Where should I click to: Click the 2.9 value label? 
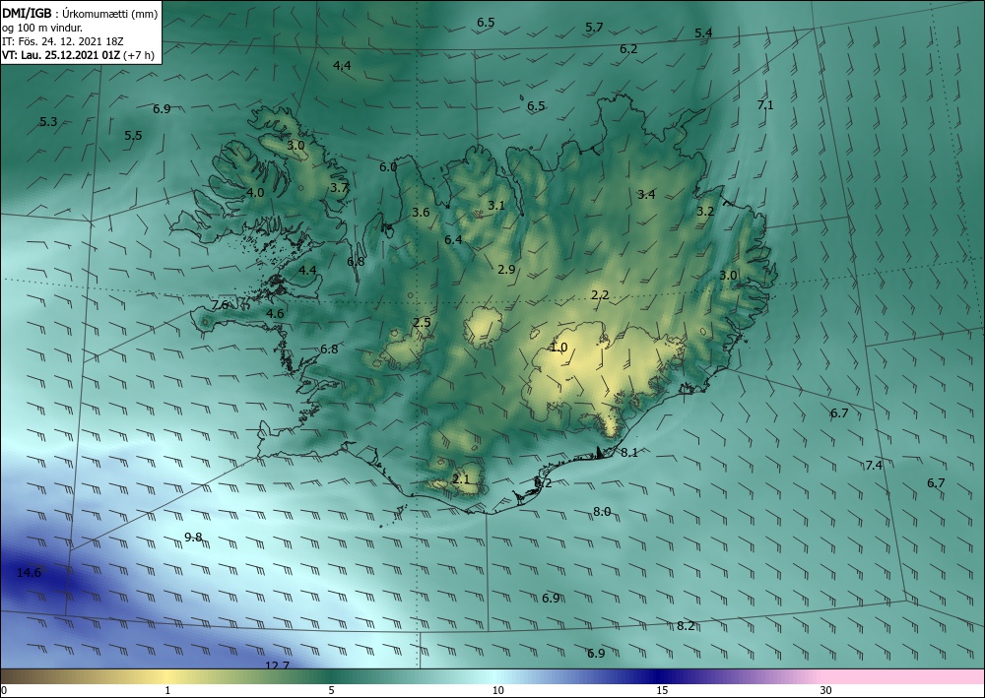506,270
